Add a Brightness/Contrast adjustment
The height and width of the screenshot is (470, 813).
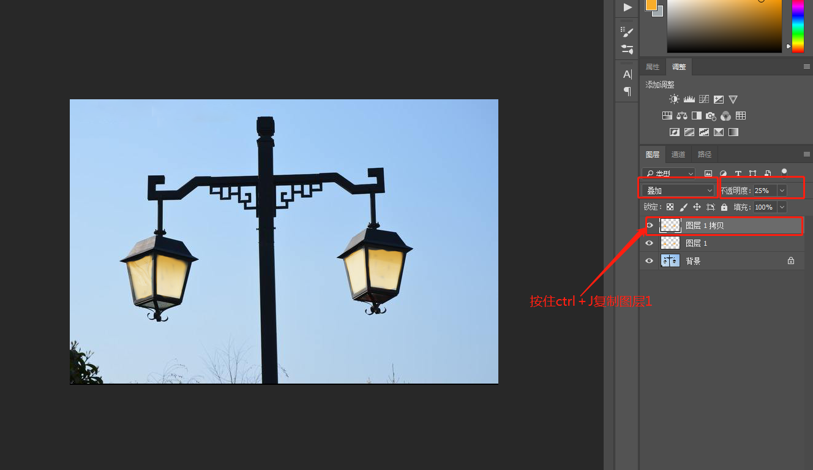[674, 99]
